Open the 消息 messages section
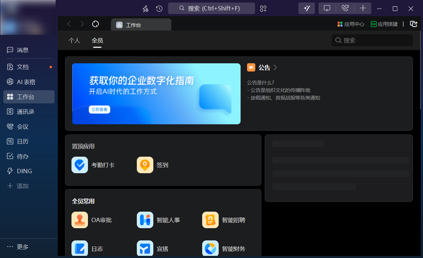Image resolution: width=423 pixels, height=258 pixels. (29, 50)
